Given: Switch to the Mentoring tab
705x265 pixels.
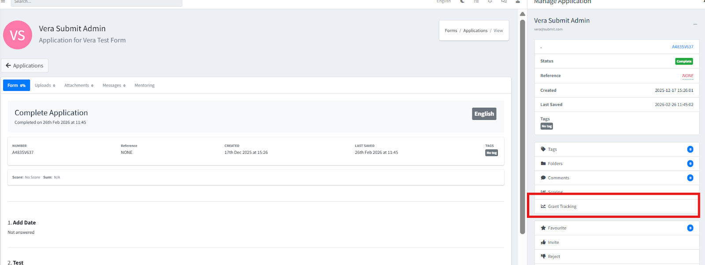Looking at the screenshot, I should click(145, 85).
